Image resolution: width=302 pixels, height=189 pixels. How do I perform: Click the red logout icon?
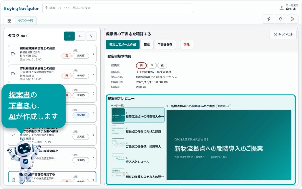tap(293, 19)
